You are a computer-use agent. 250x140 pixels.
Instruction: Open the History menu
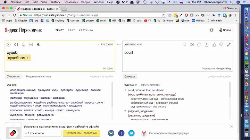pos(55,2)
